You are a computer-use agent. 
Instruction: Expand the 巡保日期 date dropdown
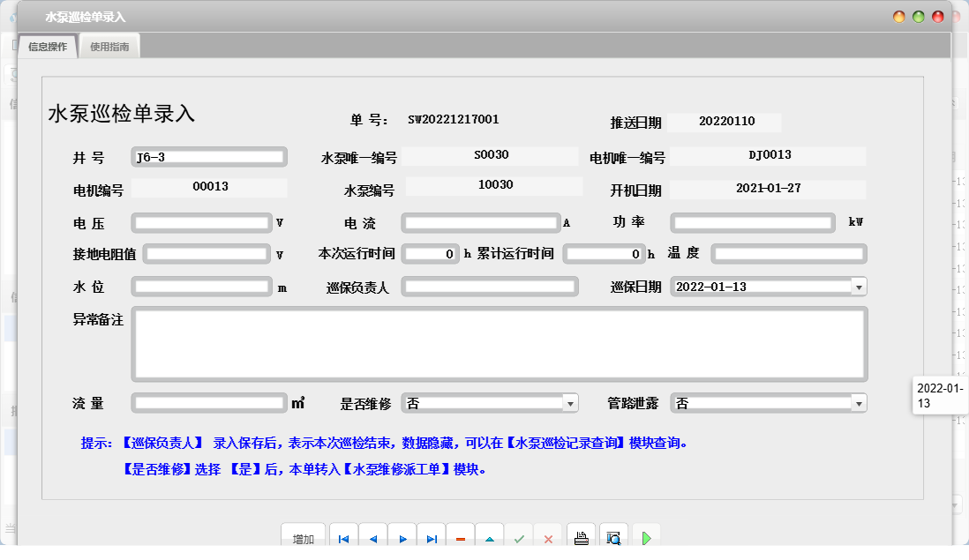[x=858, y=287]
